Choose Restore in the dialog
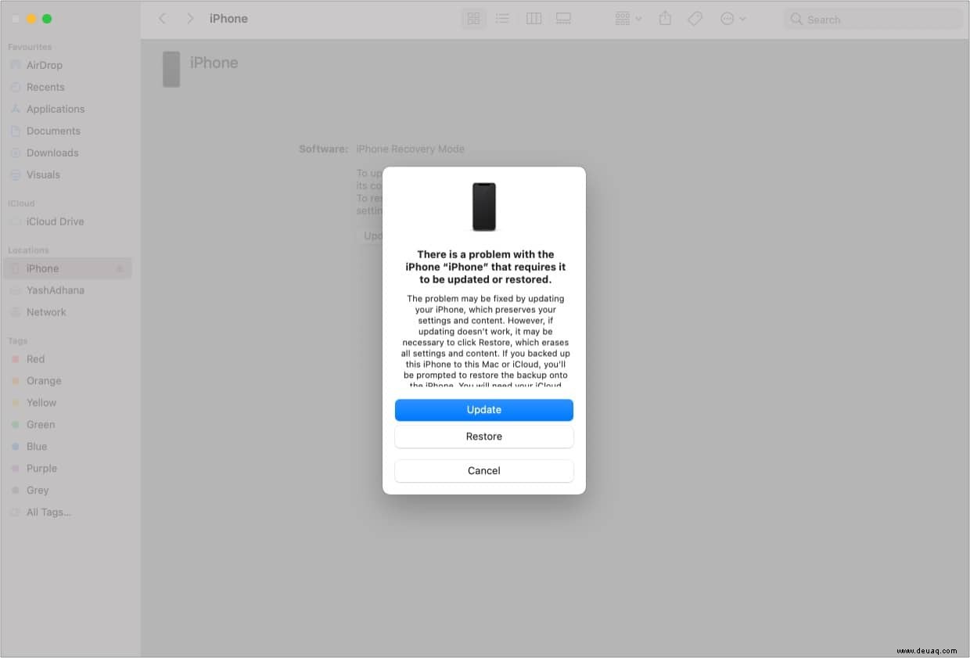970x658 pixels. (483, 437)
